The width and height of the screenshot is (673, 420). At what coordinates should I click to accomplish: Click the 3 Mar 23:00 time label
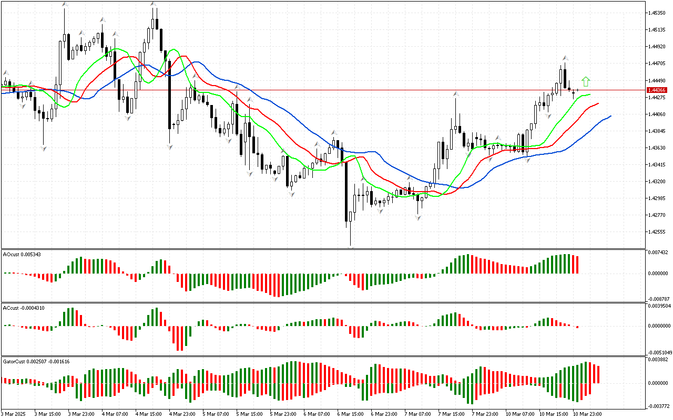click(x=82, y=414)
